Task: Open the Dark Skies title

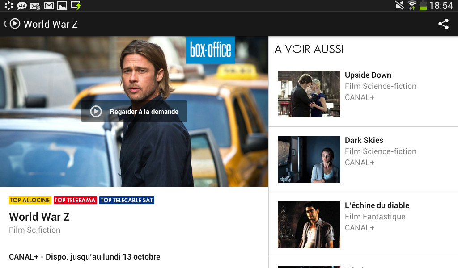Action: point(364,140)
